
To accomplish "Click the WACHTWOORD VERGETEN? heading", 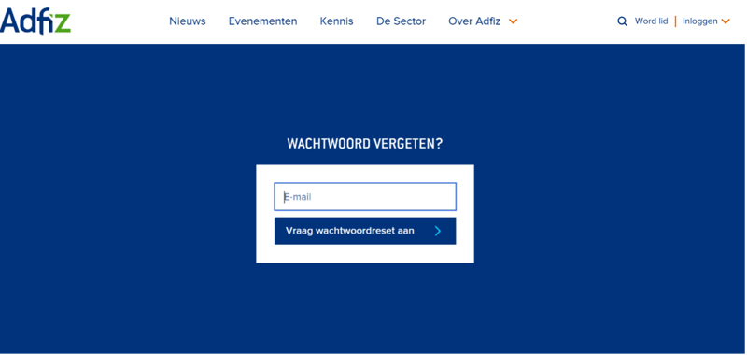I will pyautogui.click(x=365, y=144).
